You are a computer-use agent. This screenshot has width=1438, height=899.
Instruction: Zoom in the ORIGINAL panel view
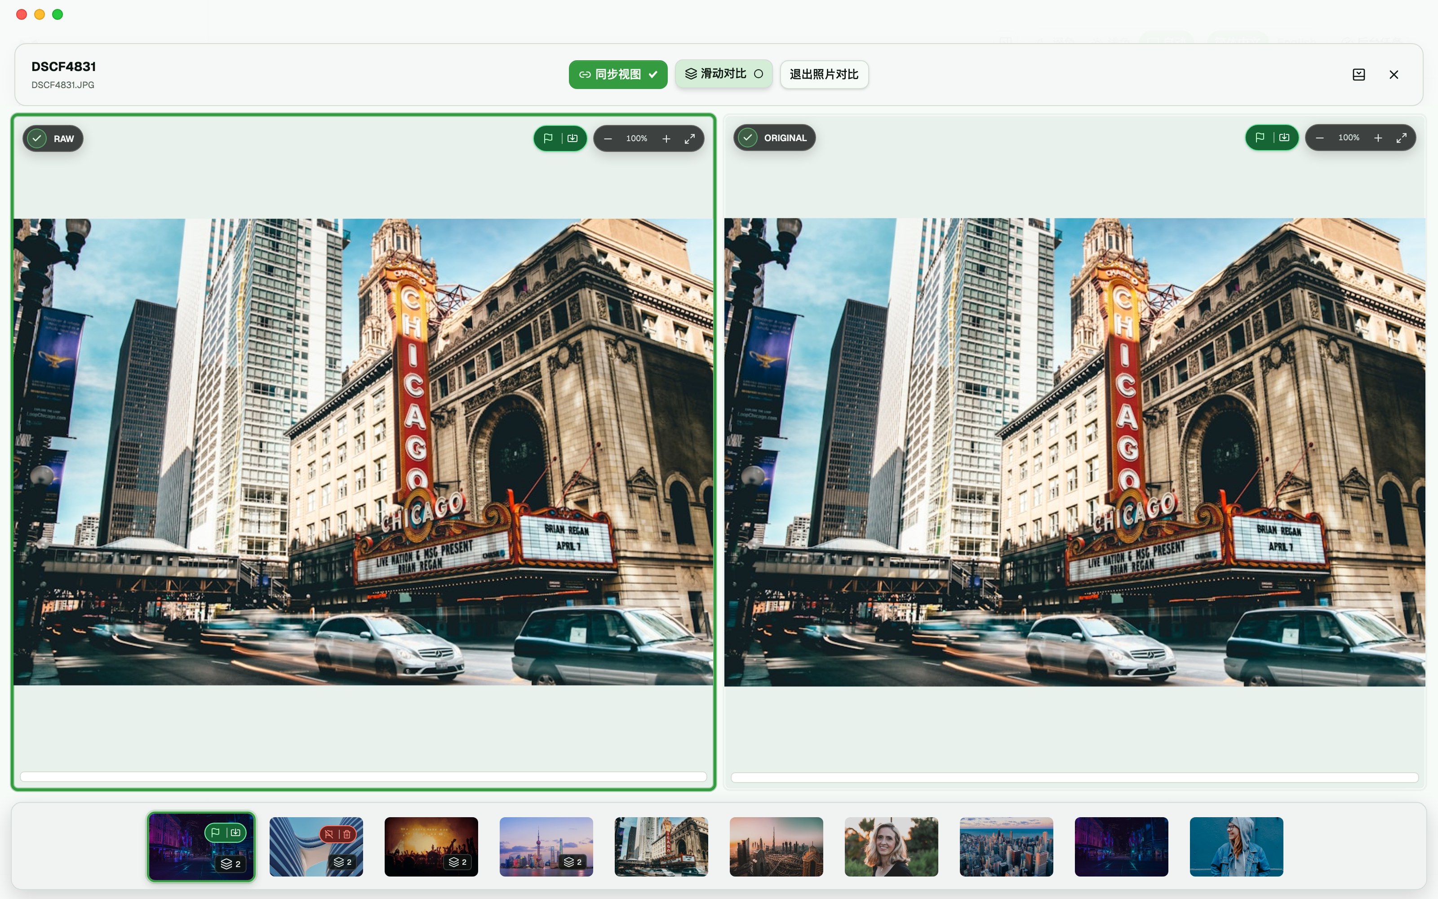[x=1378, y=138]
